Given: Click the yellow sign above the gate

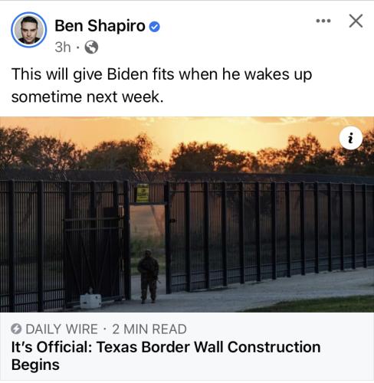Looking at the screenshot, I should coord(143,193).
